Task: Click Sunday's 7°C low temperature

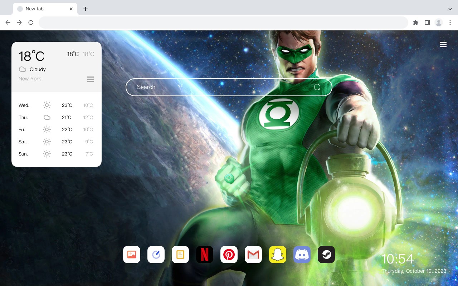Action: 89,154
